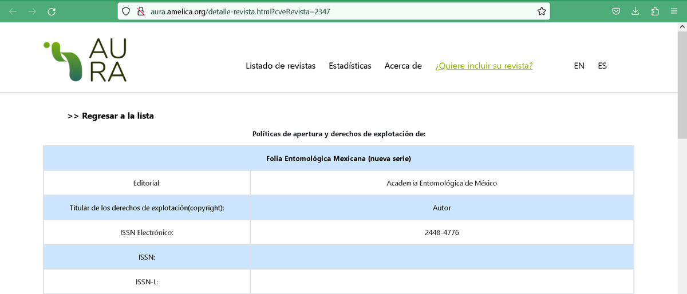Open the shield tracking protection icon
Image resolution: width=687 pixels, height=294 pixels.
coord(127,11)
